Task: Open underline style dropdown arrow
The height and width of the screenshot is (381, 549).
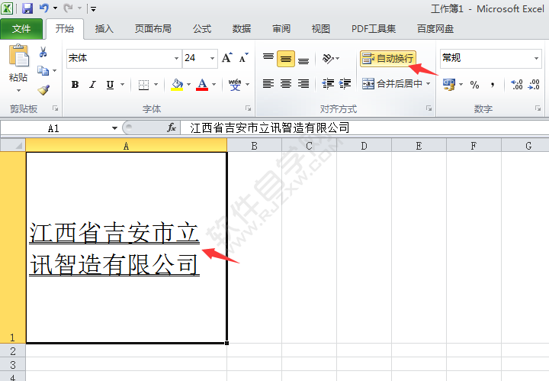Action: pyautogui.click(x=122, y=85)
